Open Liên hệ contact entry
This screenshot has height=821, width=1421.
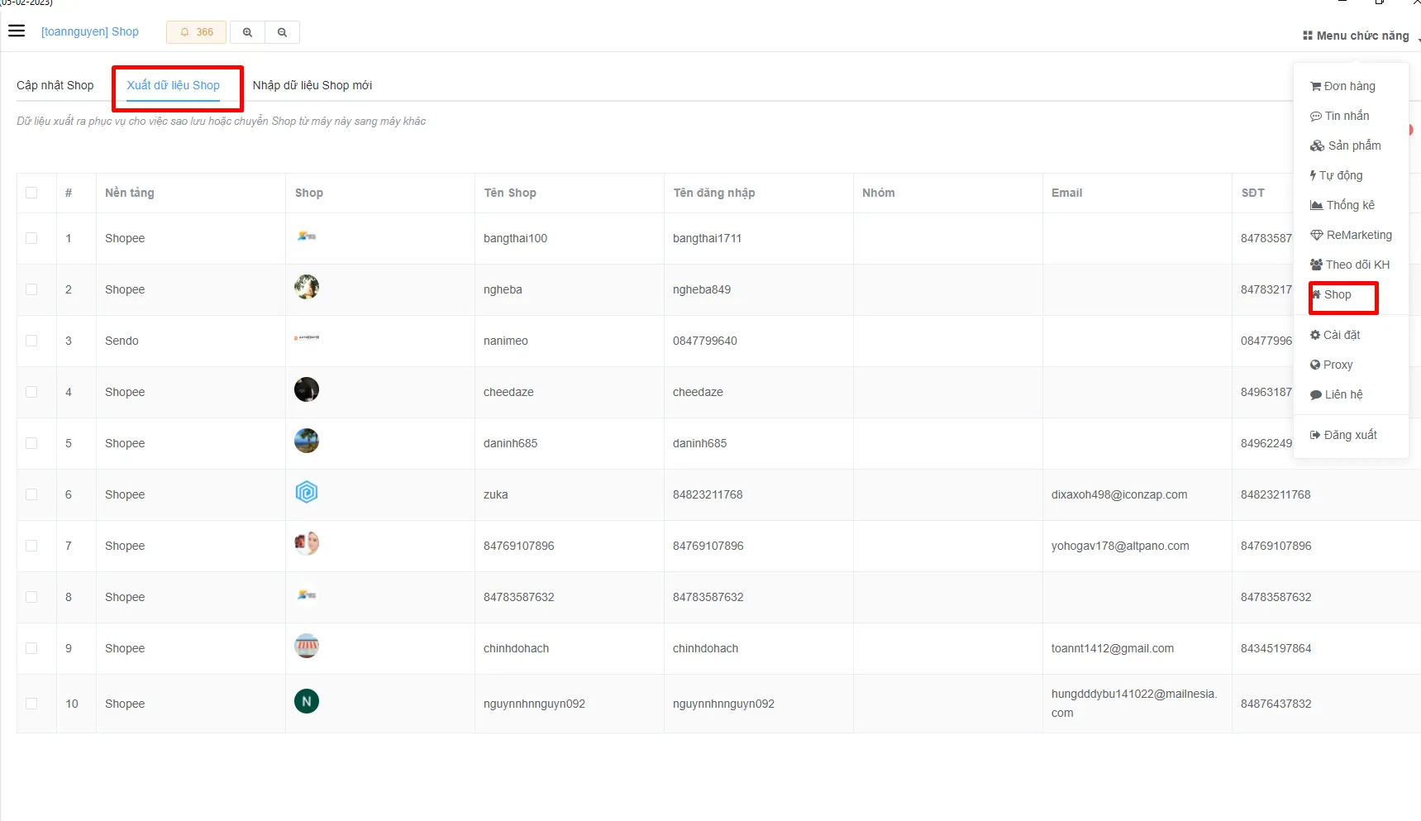pos(1336,394)
